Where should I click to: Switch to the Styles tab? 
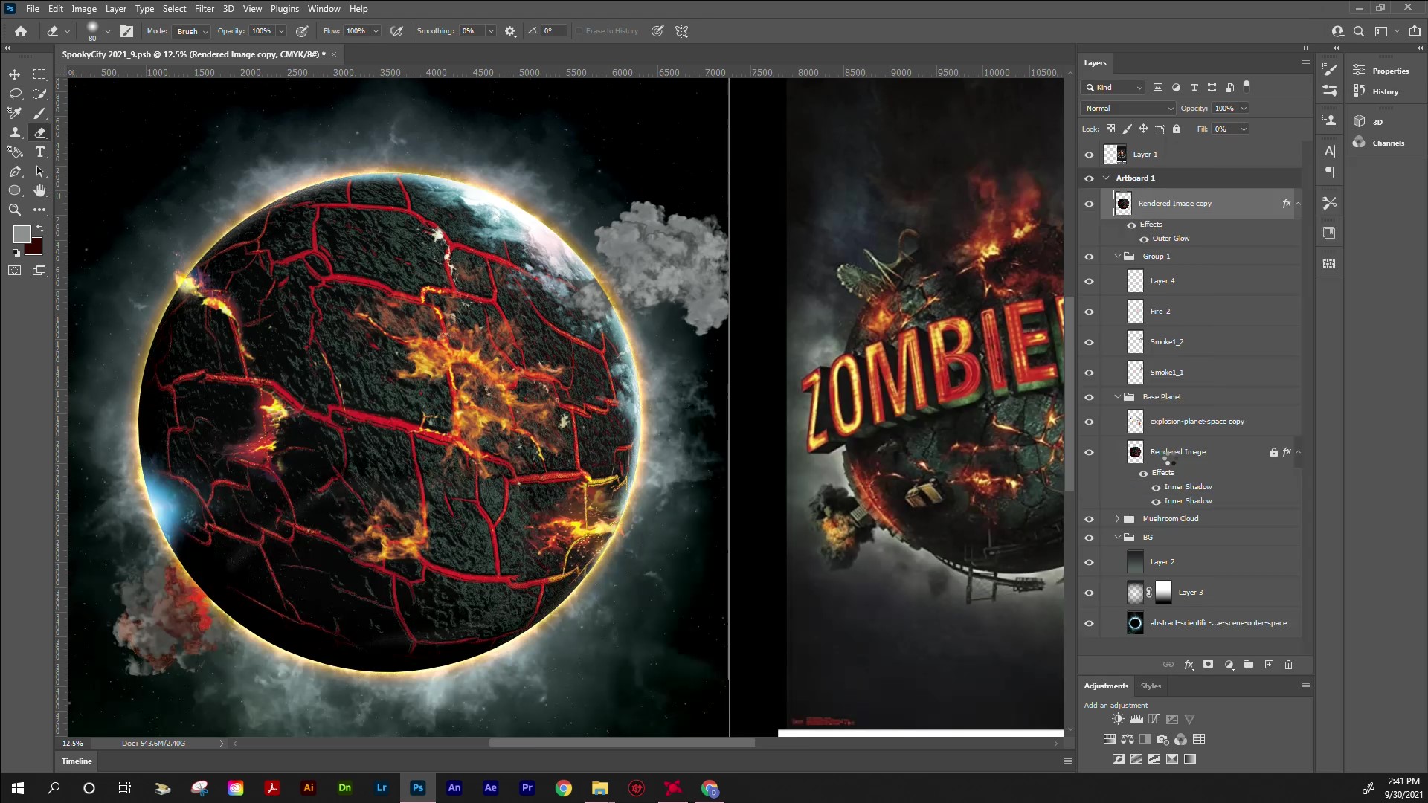1151,686
